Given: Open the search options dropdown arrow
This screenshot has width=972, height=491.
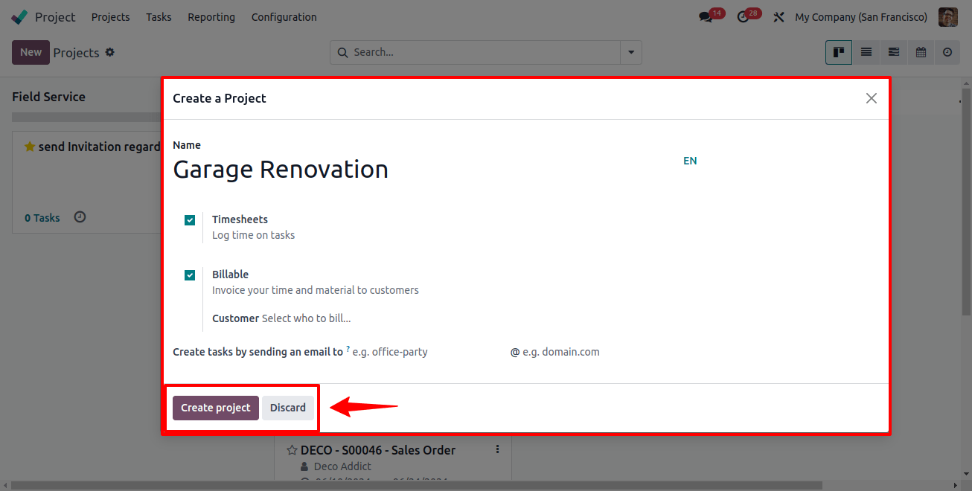Looking at the screenshot, I should (x=631, y=53).
